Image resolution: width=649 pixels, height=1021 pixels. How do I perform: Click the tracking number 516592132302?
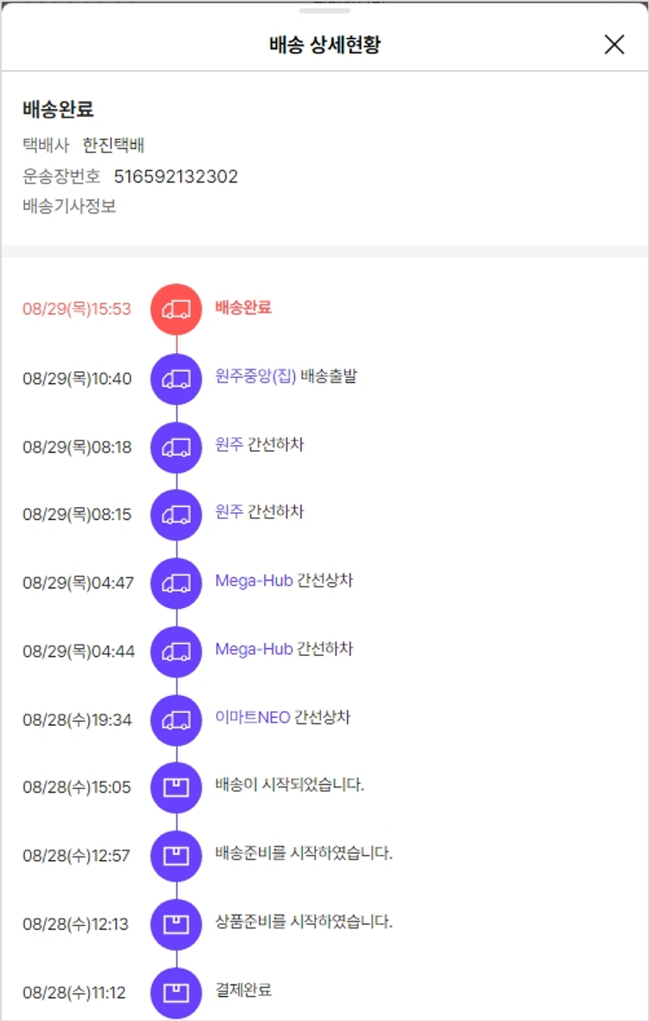coord(176,177)
